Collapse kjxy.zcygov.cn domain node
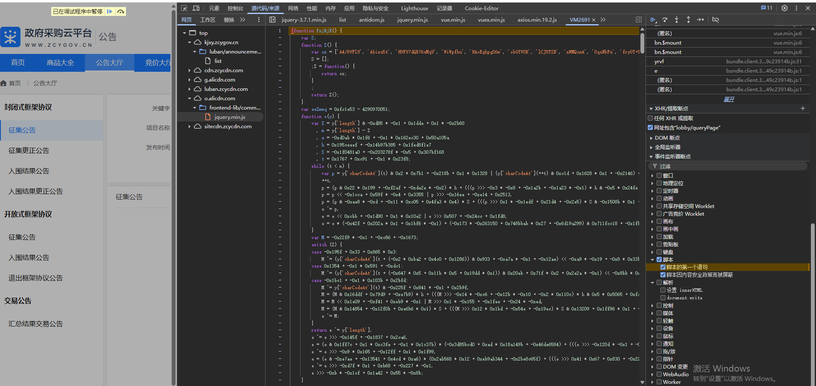This screenshot has height=386, width=816. 190,42
